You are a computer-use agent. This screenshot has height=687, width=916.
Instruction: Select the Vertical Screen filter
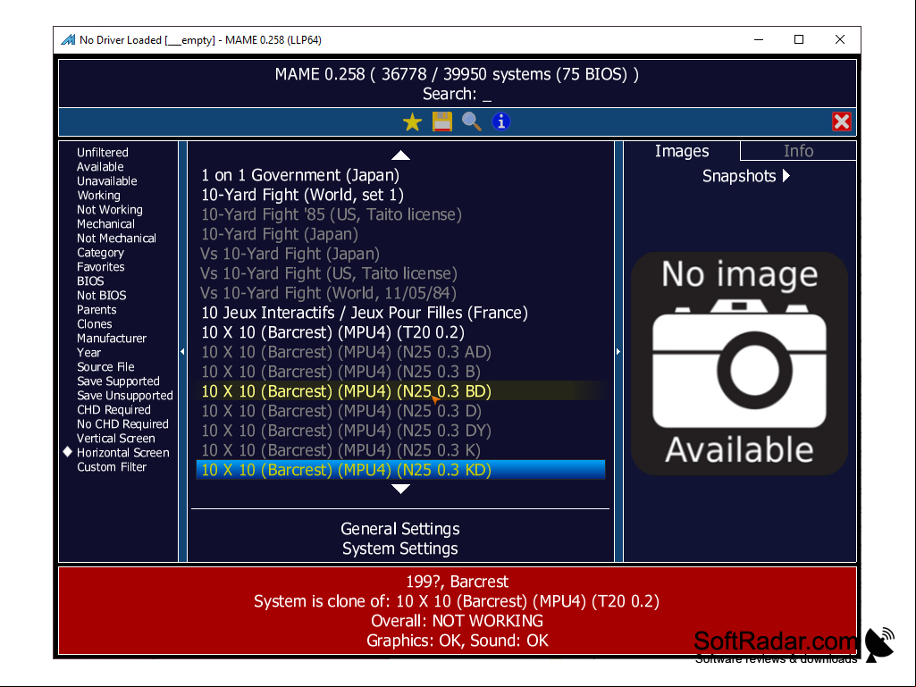point(115,439)
